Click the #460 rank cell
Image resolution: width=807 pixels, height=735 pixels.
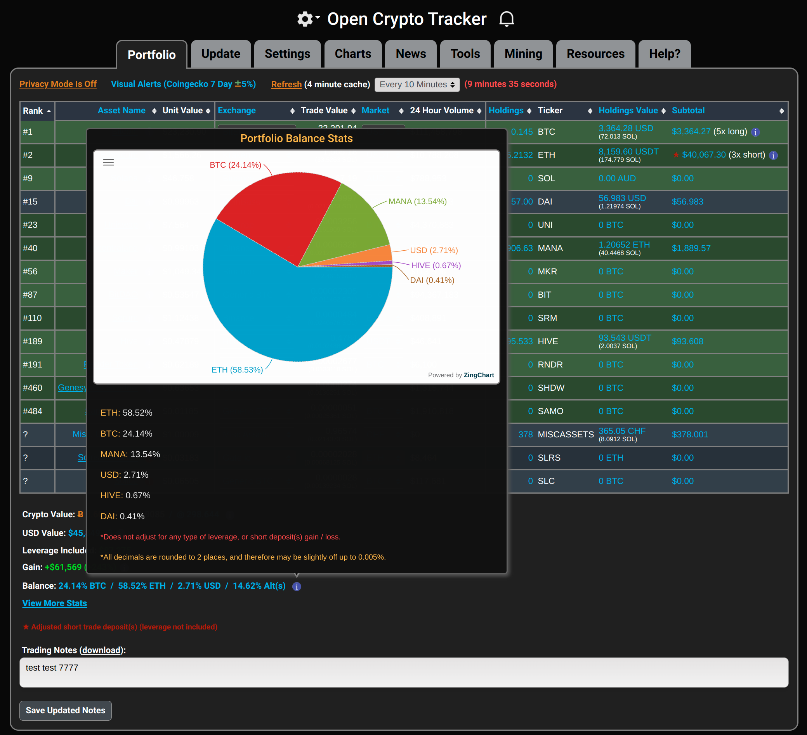pyautogui.click(x=37, y=388)
